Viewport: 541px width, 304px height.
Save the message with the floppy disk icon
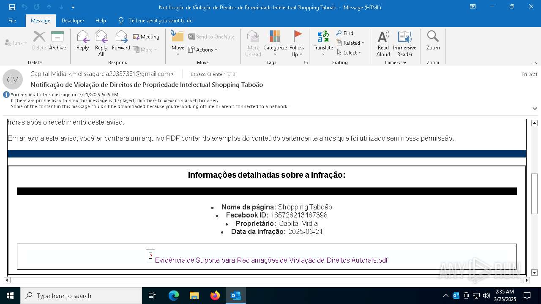coord(12,7)
